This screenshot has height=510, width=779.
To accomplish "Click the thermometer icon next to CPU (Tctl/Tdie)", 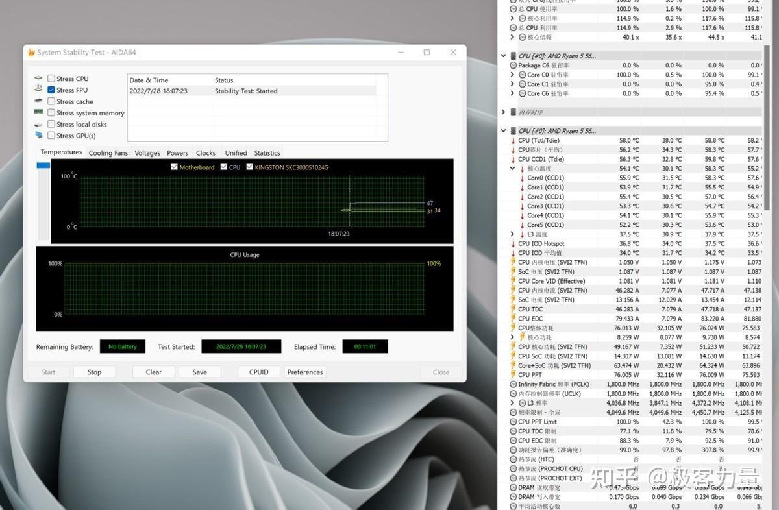I will (513, 140).
